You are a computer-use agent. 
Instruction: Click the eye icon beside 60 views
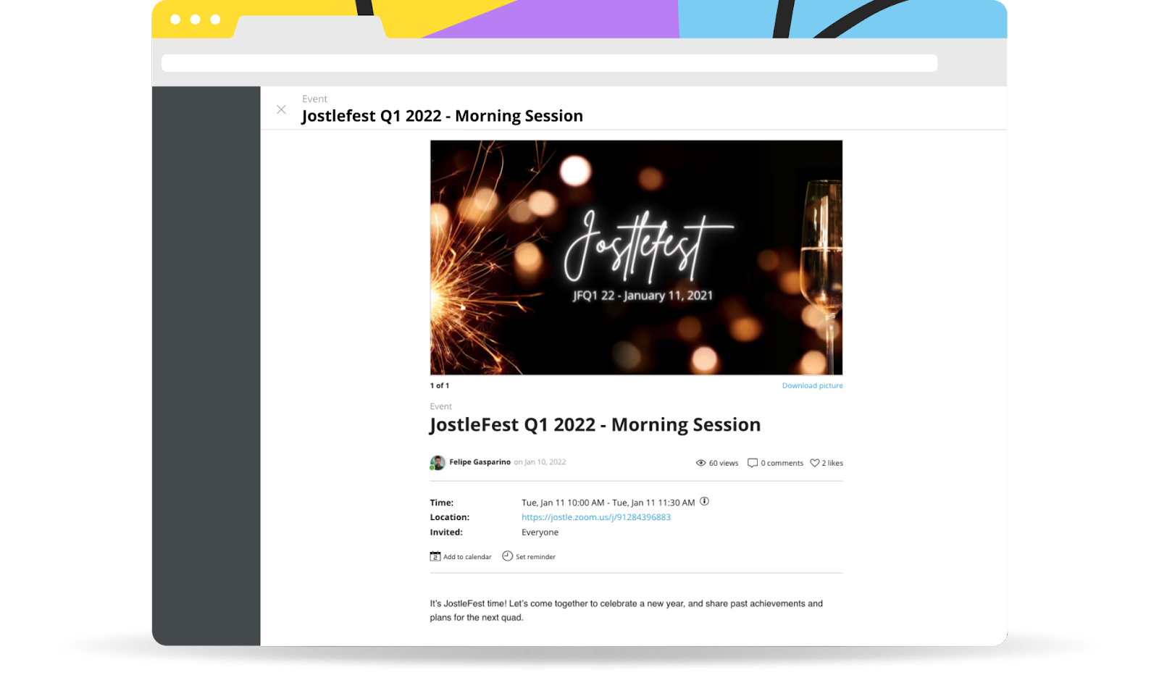pos(700,463)
